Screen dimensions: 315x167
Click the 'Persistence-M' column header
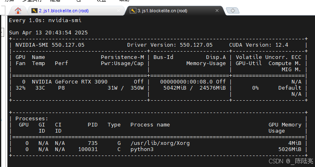(122, 57)
